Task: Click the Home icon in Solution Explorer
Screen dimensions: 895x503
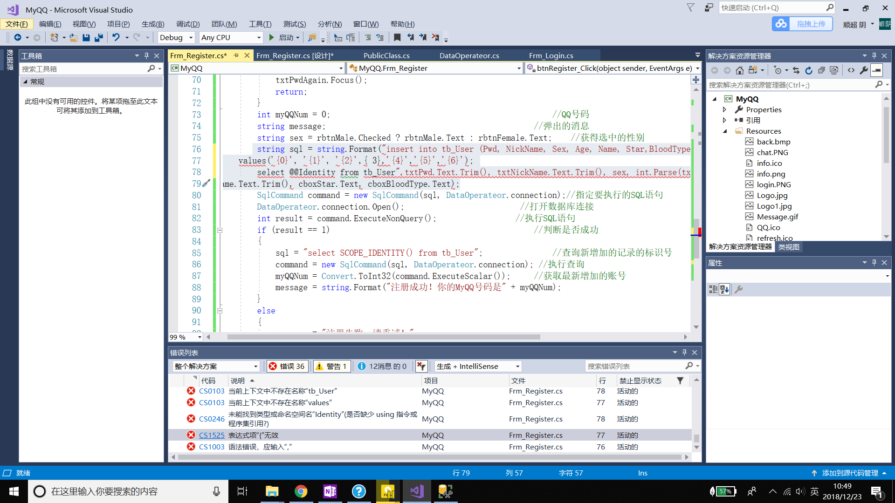Action: pos(740,70)
